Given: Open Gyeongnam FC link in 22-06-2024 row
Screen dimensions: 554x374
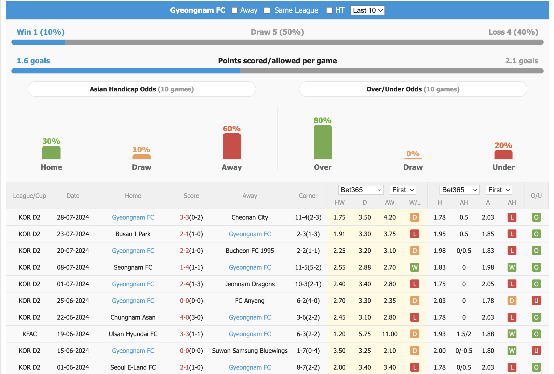Looking at the screenshot, I should (250, 317).
